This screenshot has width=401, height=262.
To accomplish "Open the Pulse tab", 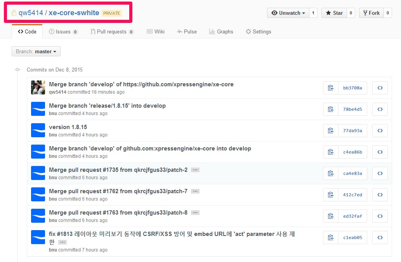I will click(x=187, y=31).
